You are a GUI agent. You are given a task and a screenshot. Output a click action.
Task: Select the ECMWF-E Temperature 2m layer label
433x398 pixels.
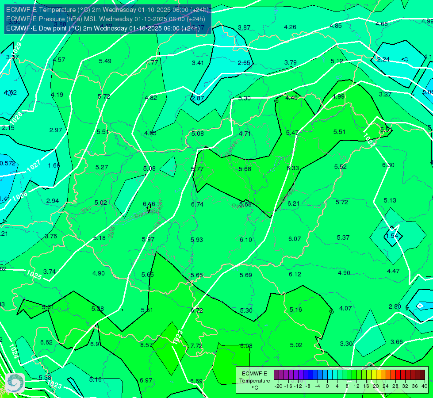(107, 10)
